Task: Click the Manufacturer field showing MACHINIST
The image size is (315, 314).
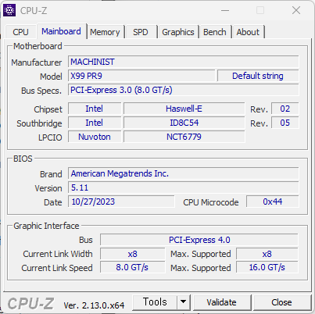Action: [184, 62]
